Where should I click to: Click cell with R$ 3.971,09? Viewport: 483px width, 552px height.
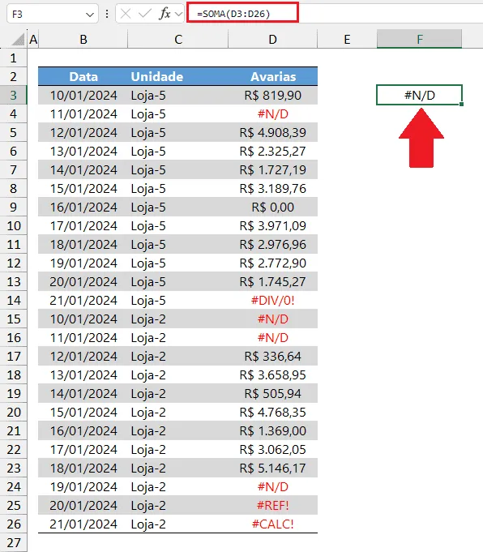[x=273, y=225]
